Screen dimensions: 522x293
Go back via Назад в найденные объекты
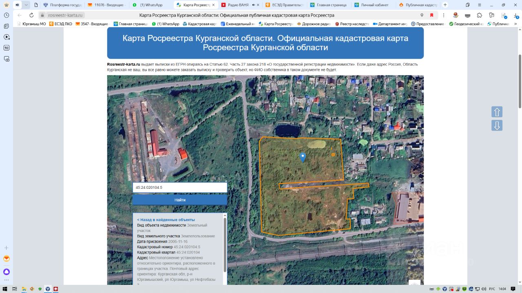coord(166,220)
